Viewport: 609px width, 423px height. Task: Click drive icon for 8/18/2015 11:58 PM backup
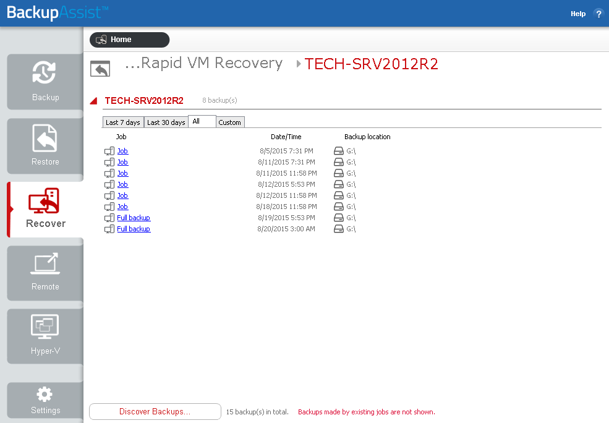339,207
